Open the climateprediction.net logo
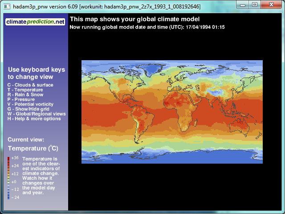The width and height of the screenshot is (285, 214). pos(36,22)
